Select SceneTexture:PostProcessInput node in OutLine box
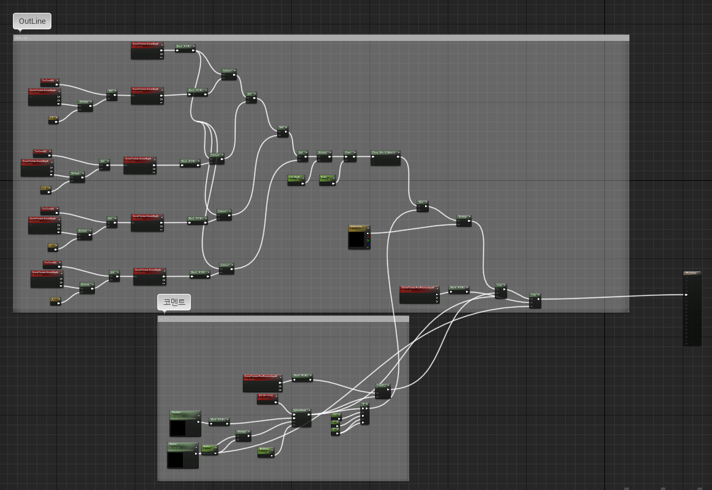712x490 pixels. click(420, 294)
